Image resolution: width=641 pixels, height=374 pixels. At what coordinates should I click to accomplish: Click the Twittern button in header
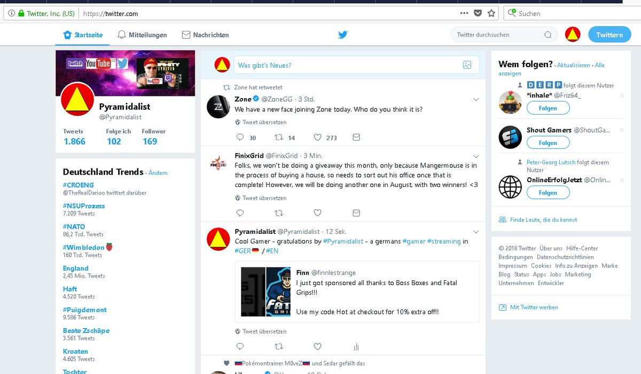(x=609, y=35)
